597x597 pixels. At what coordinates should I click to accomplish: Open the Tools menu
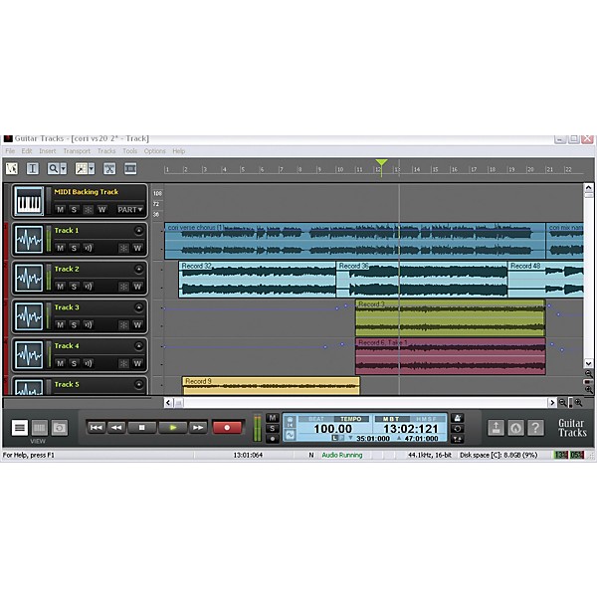pos(129,151)
